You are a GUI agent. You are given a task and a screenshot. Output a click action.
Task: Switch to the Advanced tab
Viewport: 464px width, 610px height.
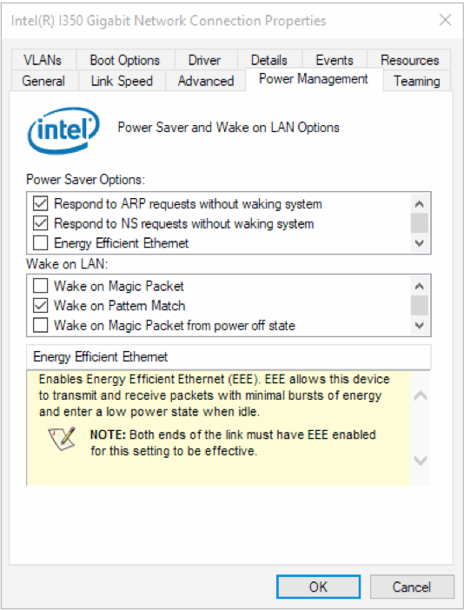coord(206,81)
